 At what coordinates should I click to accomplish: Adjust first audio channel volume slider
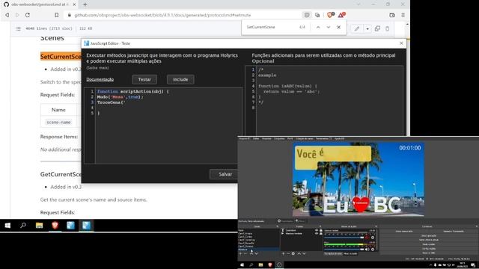(344, 238)
